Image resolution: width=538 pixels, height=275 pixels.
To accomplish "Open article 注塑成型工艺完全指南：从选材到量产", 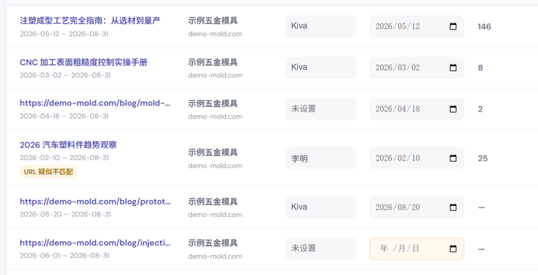I will pyautogui.click(x=90, y=21).
